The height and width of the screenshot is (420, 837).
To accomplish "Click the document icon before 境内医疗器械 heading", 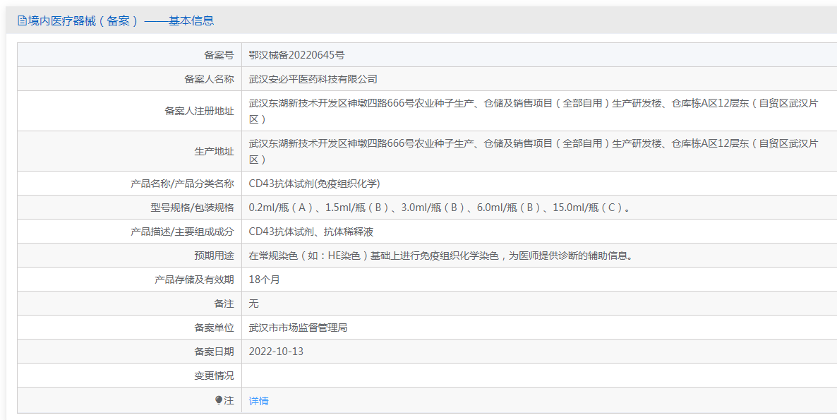I will [22, 20].
